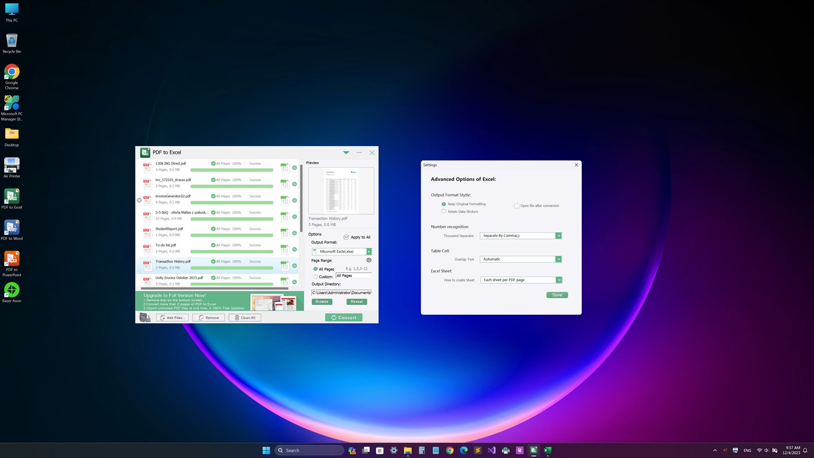
Task: Toggle the Apply to All checkbox
Action: 345,237
